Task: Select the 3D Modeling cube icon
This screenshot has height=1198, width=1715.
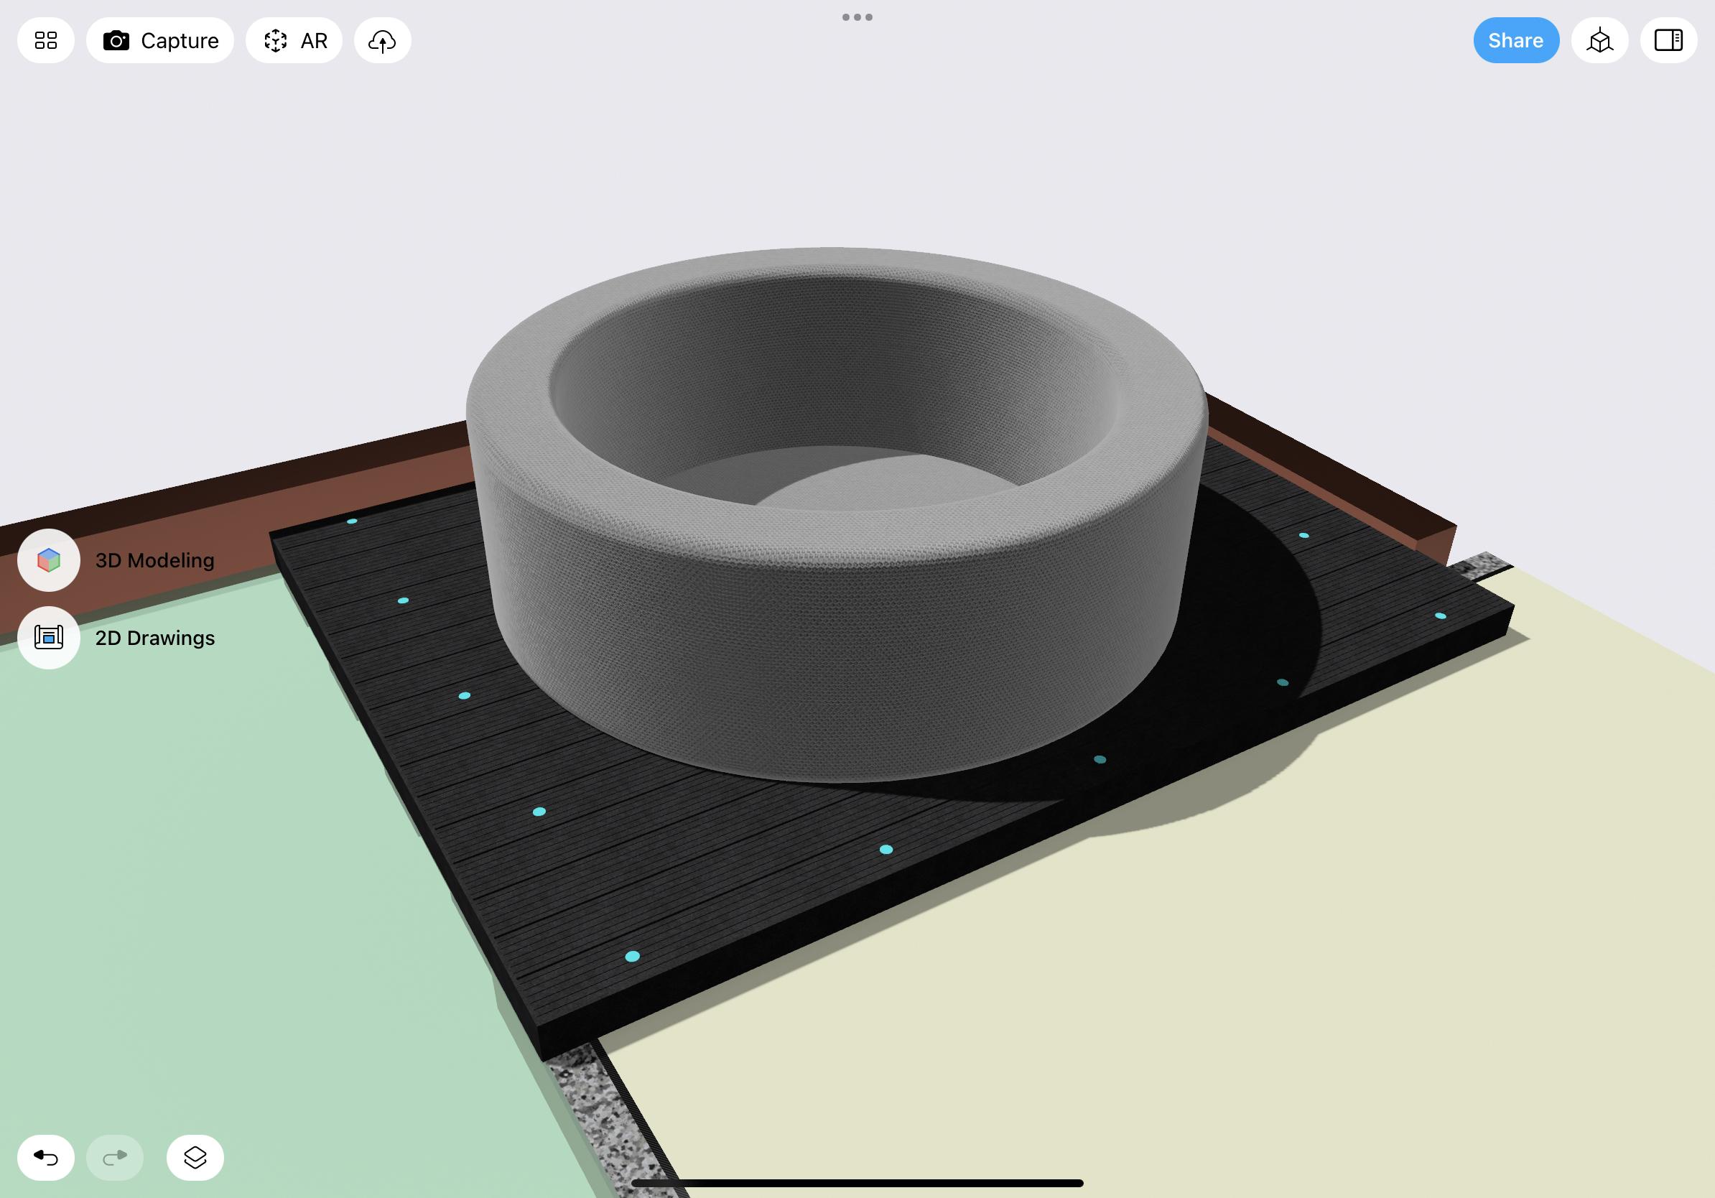Action: (49, 560)
